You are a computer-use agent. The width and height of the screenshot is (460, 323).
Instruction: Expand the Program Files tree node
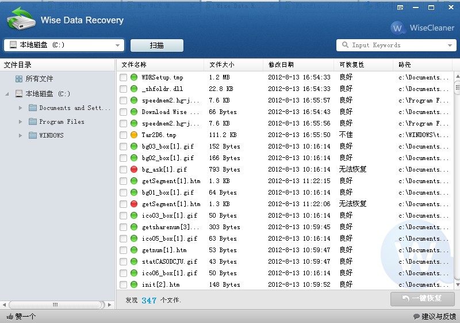point(21,121)
